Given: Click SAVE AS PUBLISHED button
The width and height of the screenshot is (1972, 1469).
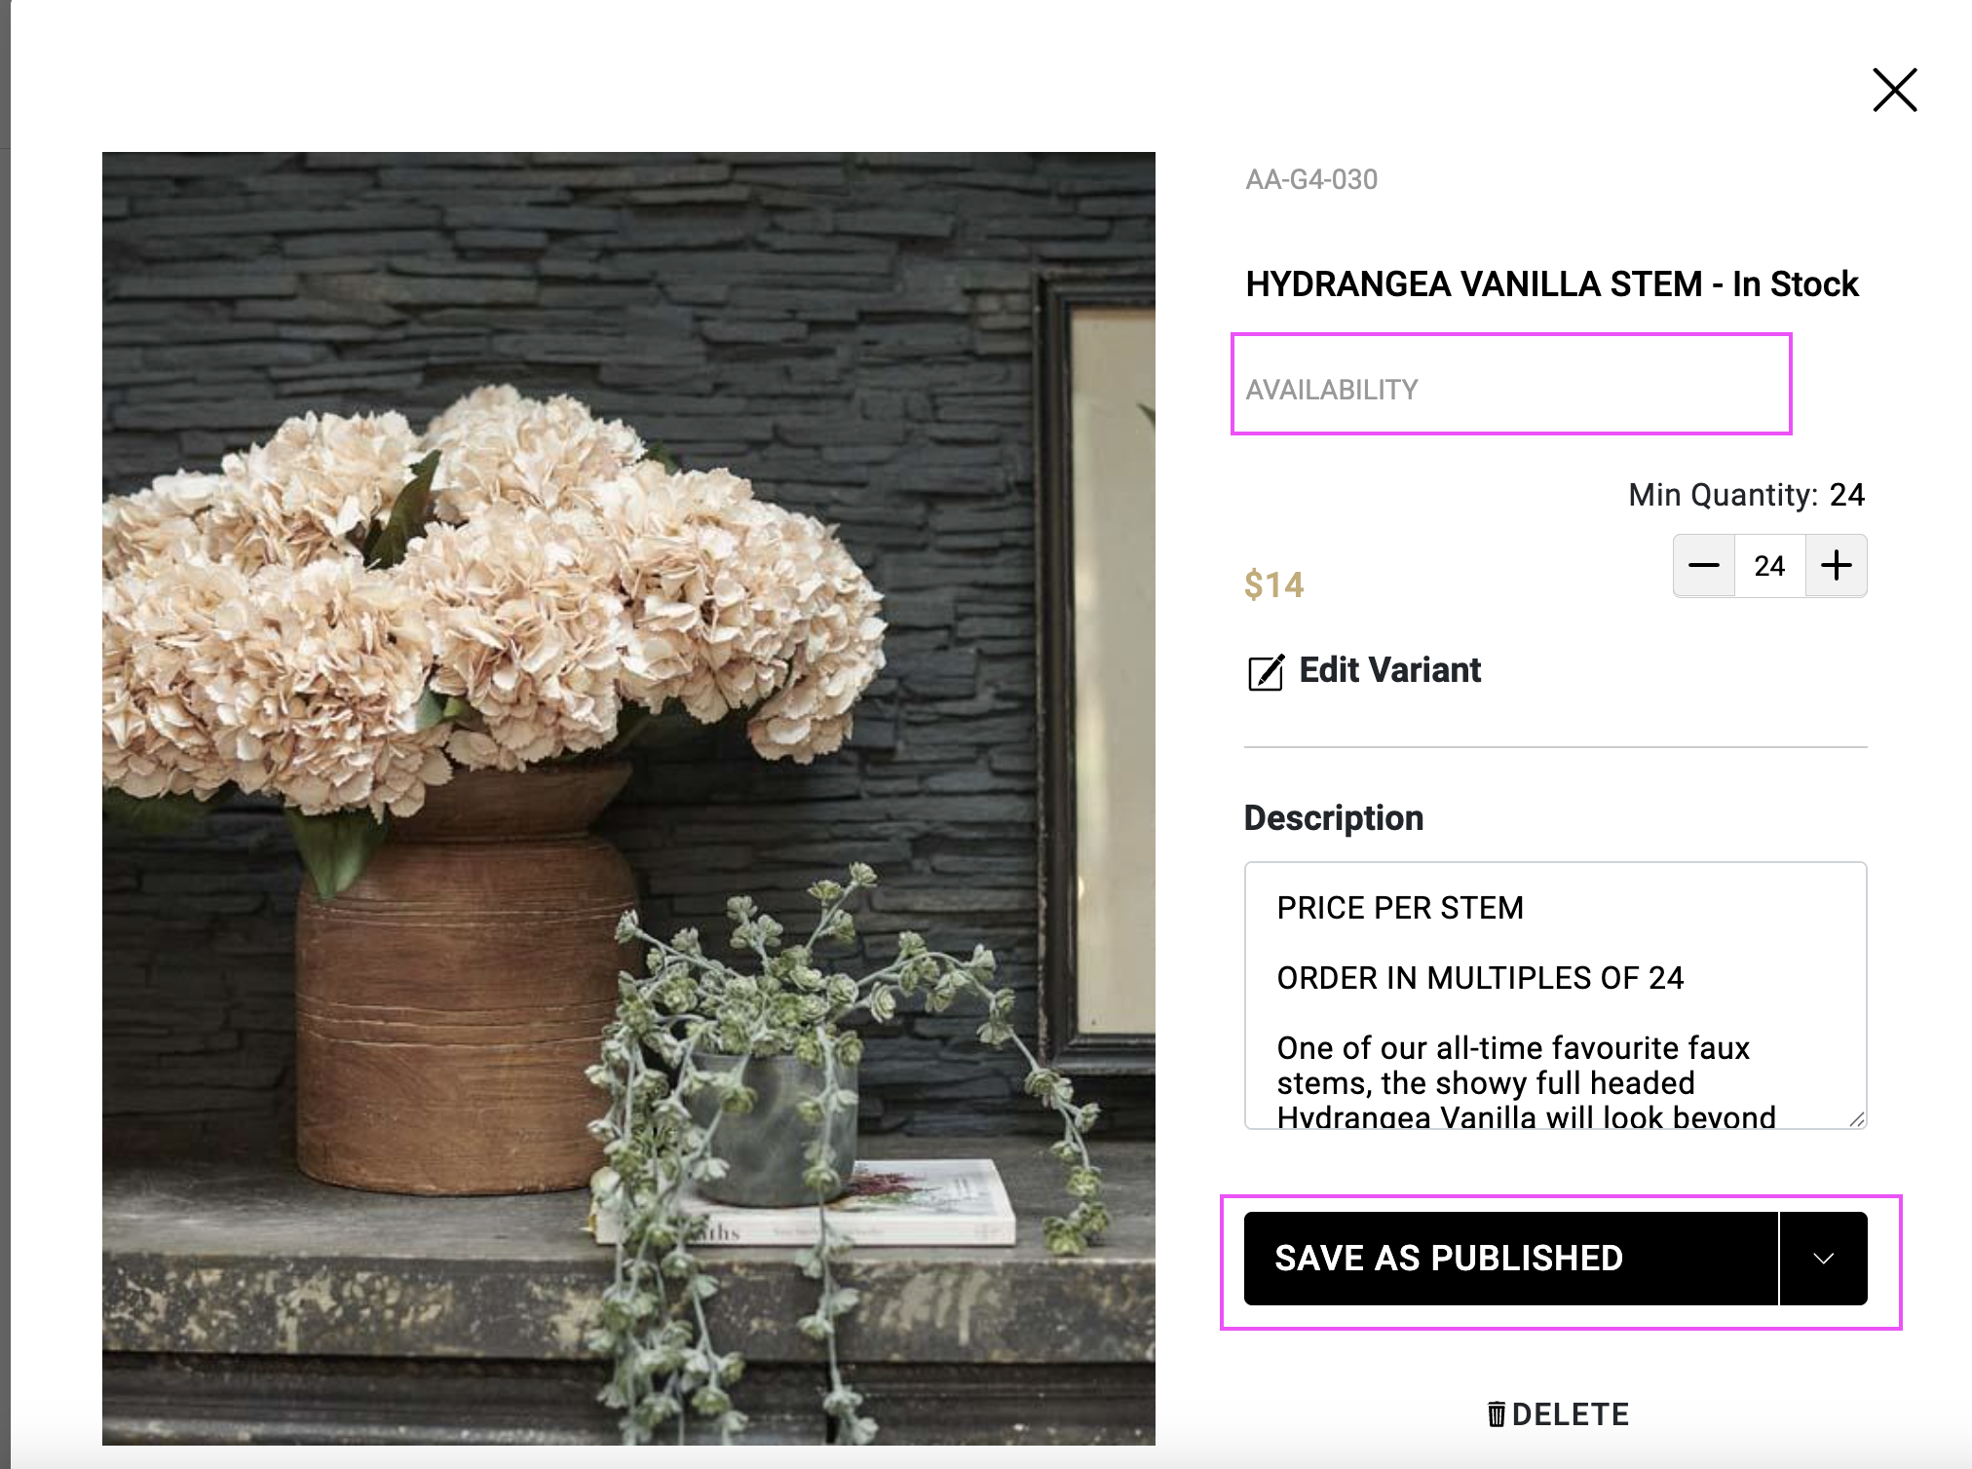Looking at the screenshot, I should coord(1511,1259).
